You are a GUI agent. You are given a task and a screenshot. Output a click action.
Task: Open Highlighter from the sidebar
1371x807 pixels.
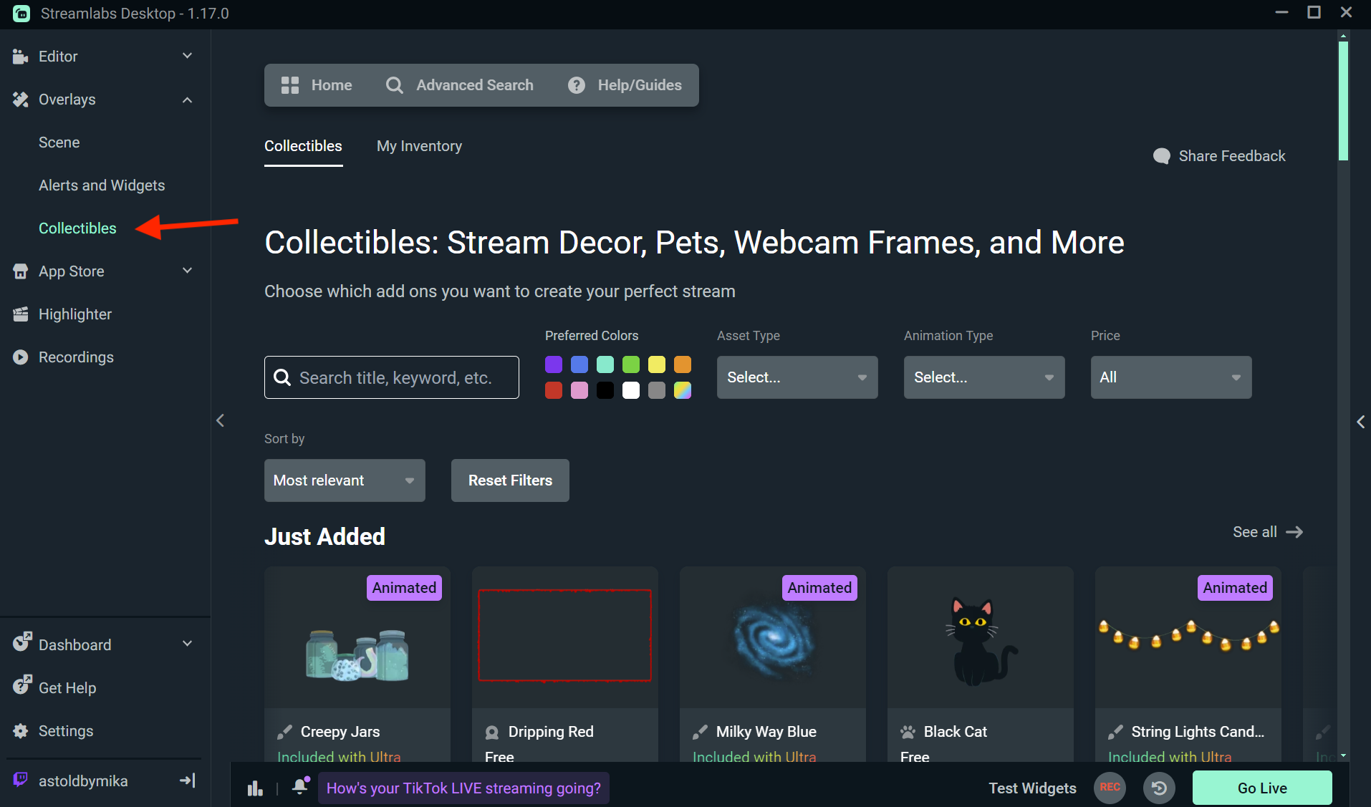coord(74,314)
